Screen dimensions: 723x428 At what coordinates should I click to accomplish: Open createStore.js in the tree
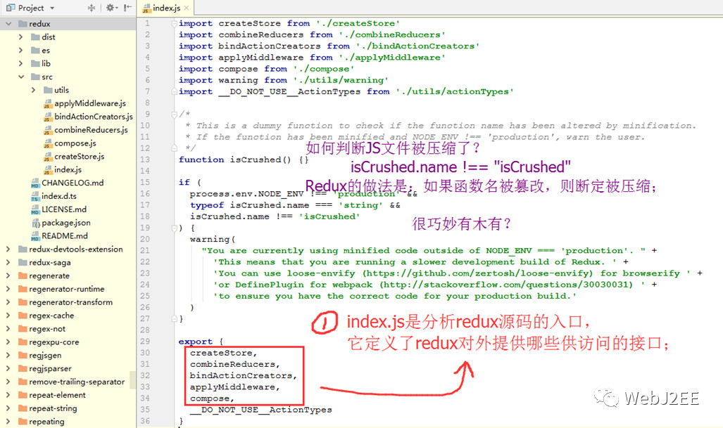pos(80,157)
